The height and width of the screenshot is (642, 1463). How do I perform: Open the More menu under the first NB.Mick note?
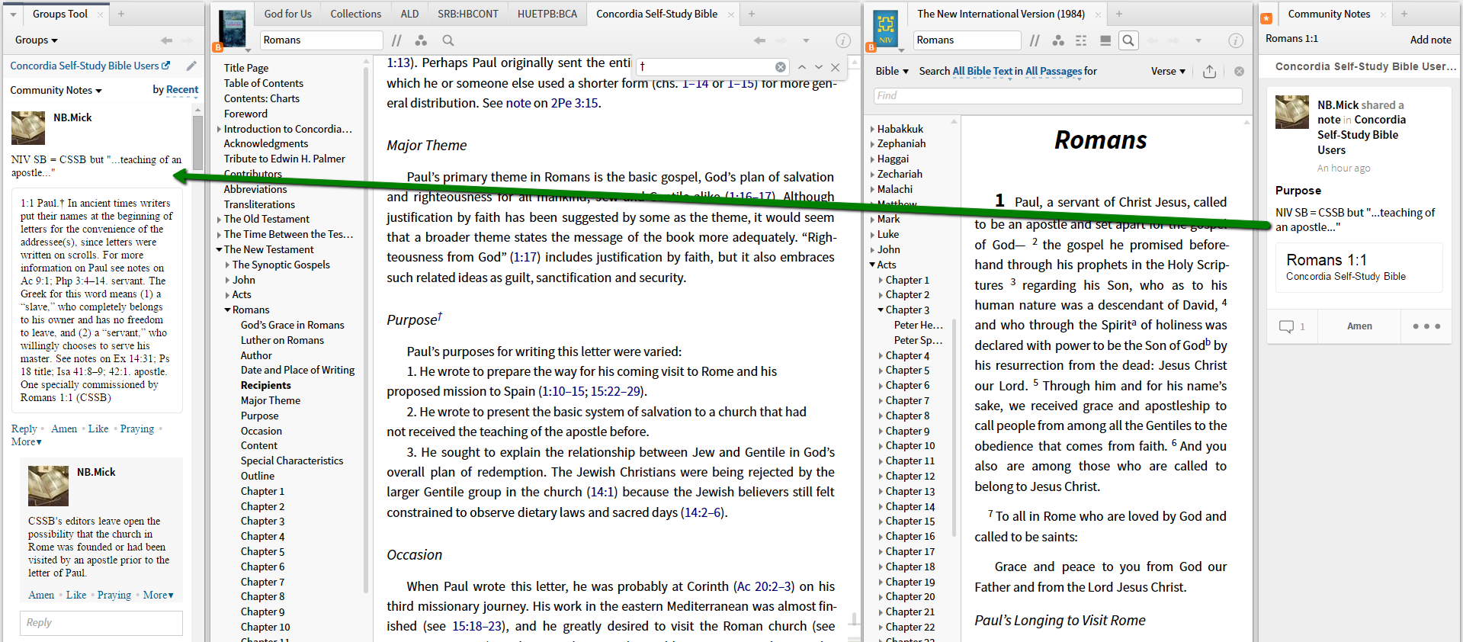[27, 442]
